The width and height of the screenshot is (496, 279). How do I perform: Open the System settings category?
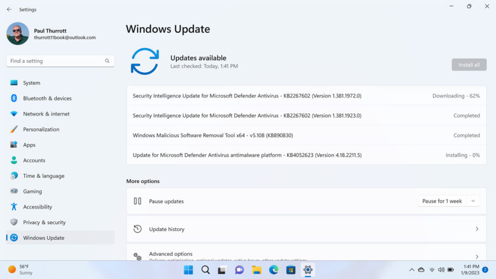click(x=60, y=83)
